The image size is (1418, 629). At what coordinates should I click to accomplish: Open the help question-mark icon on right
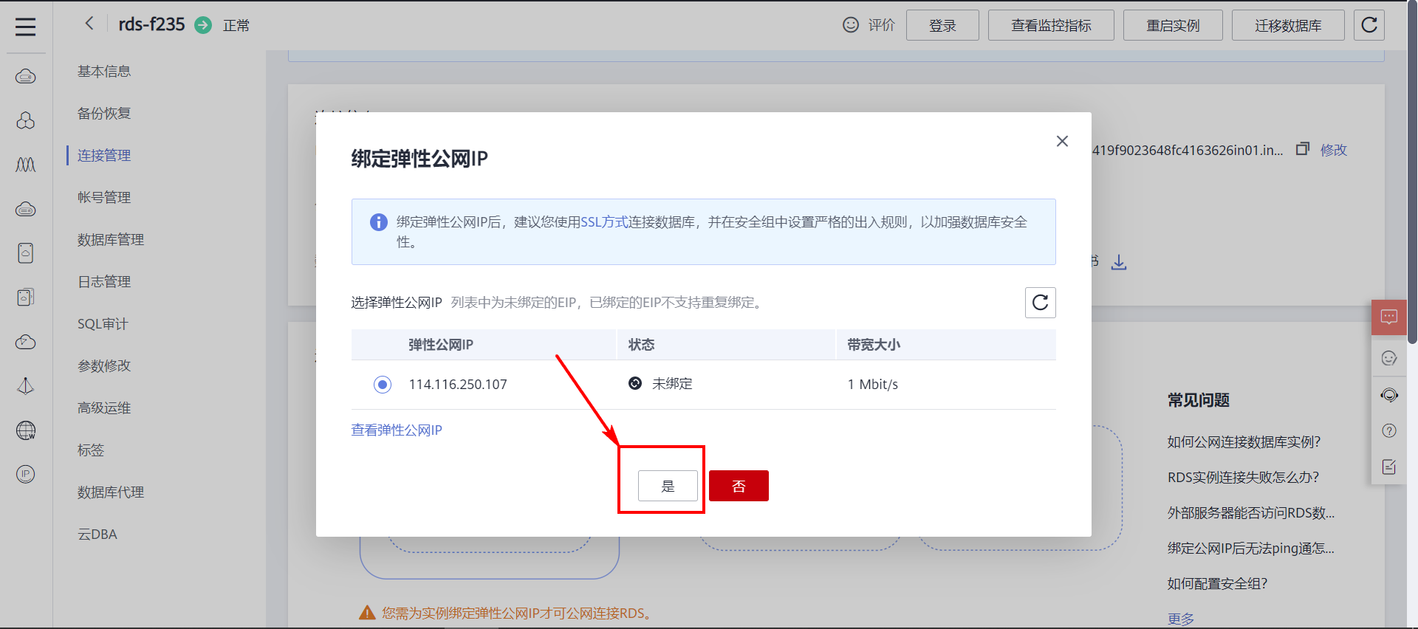tap(1389, 431)
